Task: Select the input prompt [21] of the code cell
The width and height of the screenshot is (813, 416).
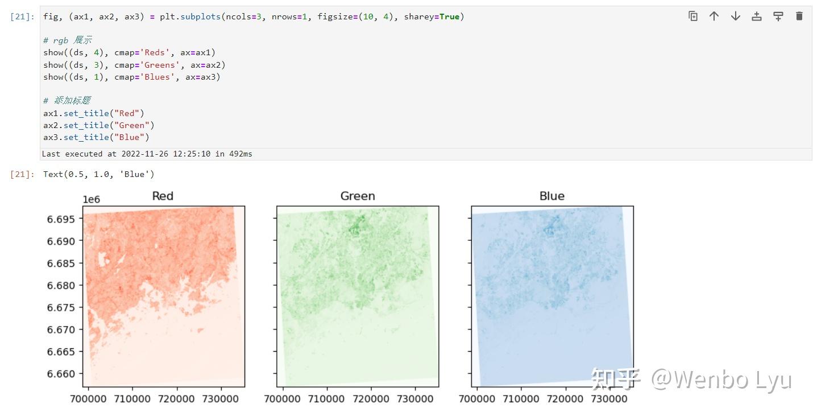Action: click(x=22, y=17)
